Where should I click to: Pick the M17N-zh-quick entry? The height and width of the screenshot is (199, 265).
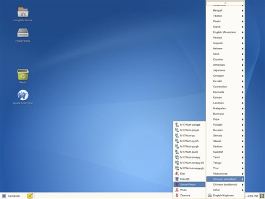(x=189, y=152)
